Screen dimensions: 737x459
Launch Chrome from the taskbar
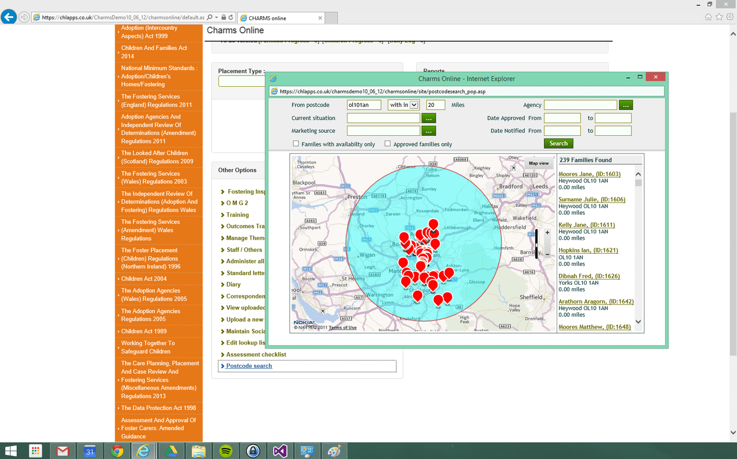pos(117,451)
